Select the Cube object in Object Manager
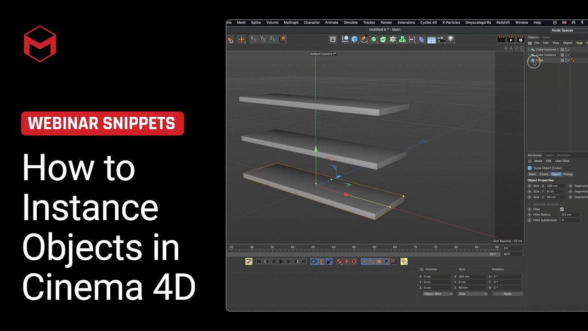This screenshot has height=331, width=588. click(539, 60)
